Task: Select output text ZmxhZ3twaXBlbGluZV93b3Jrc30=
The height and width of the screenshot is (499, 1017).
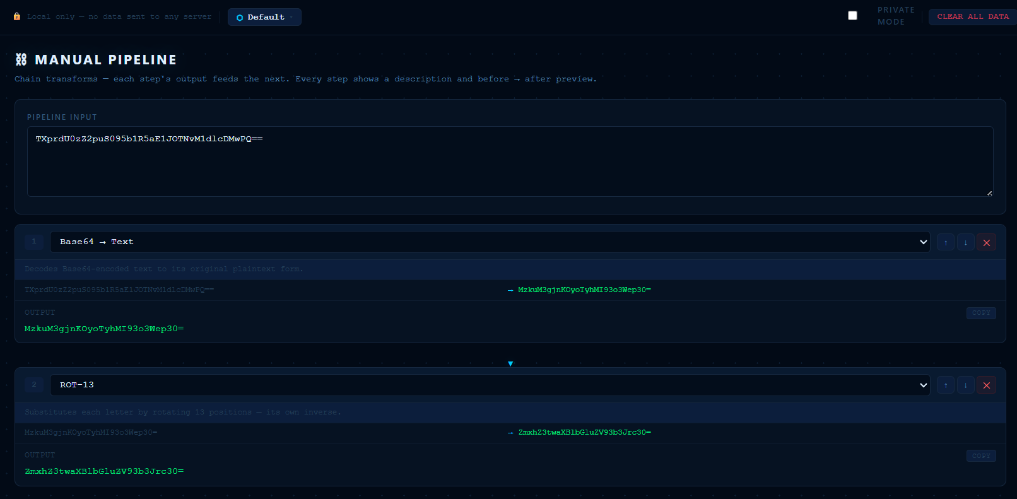Action: tap(104, 471)
